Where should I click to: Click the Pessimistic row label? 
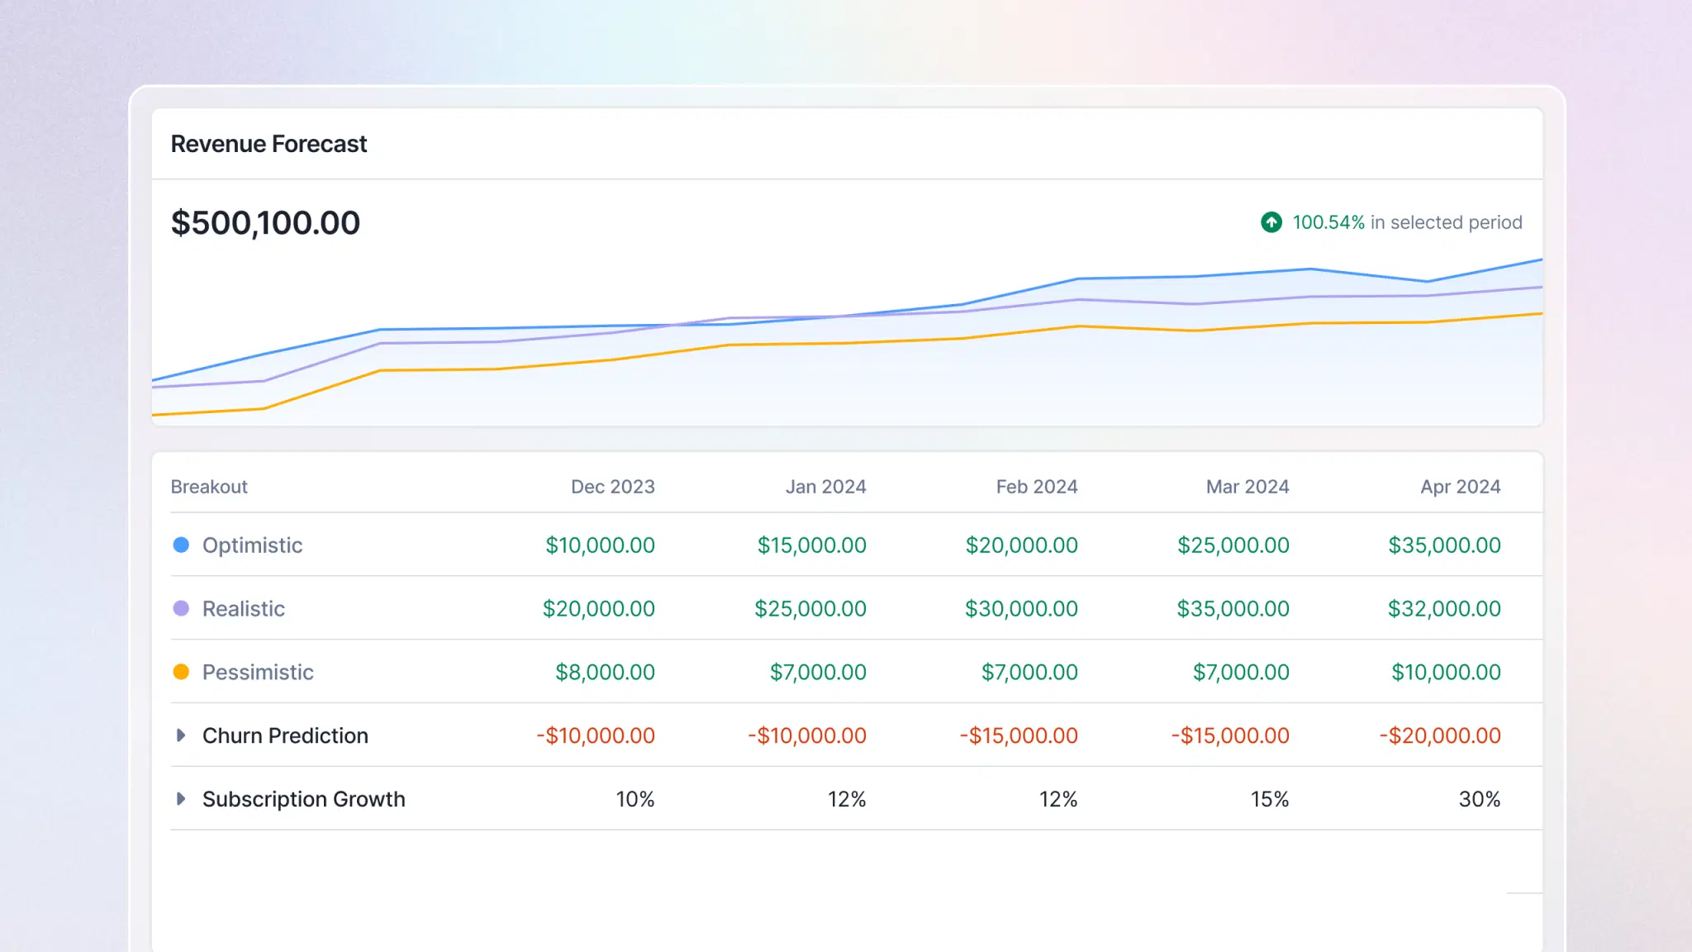pyautogui.click(x=258, y=672)
